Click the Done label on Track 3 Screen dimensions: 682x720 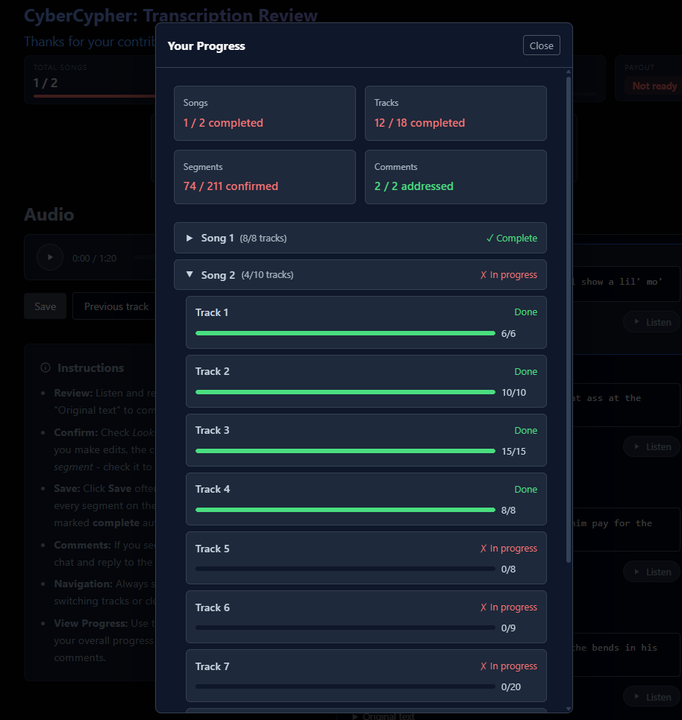pyautogui.click(x=526, y=430)
